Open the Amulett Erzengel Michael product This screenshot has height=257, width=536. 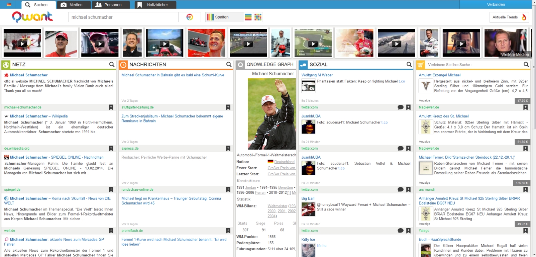pos(439,75)
